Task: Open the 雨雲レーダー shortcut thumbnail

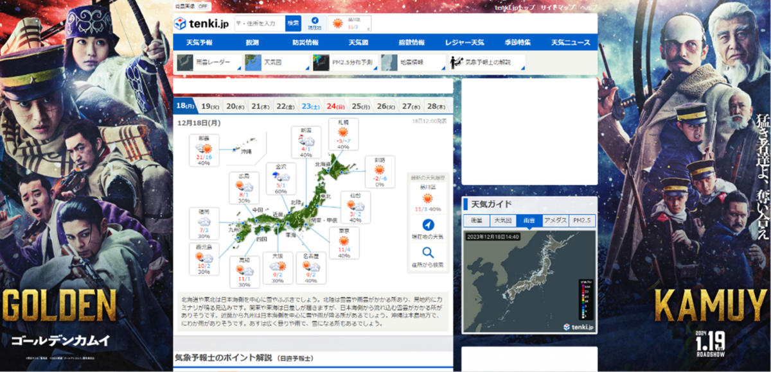Action: click(x=184, y=62)
